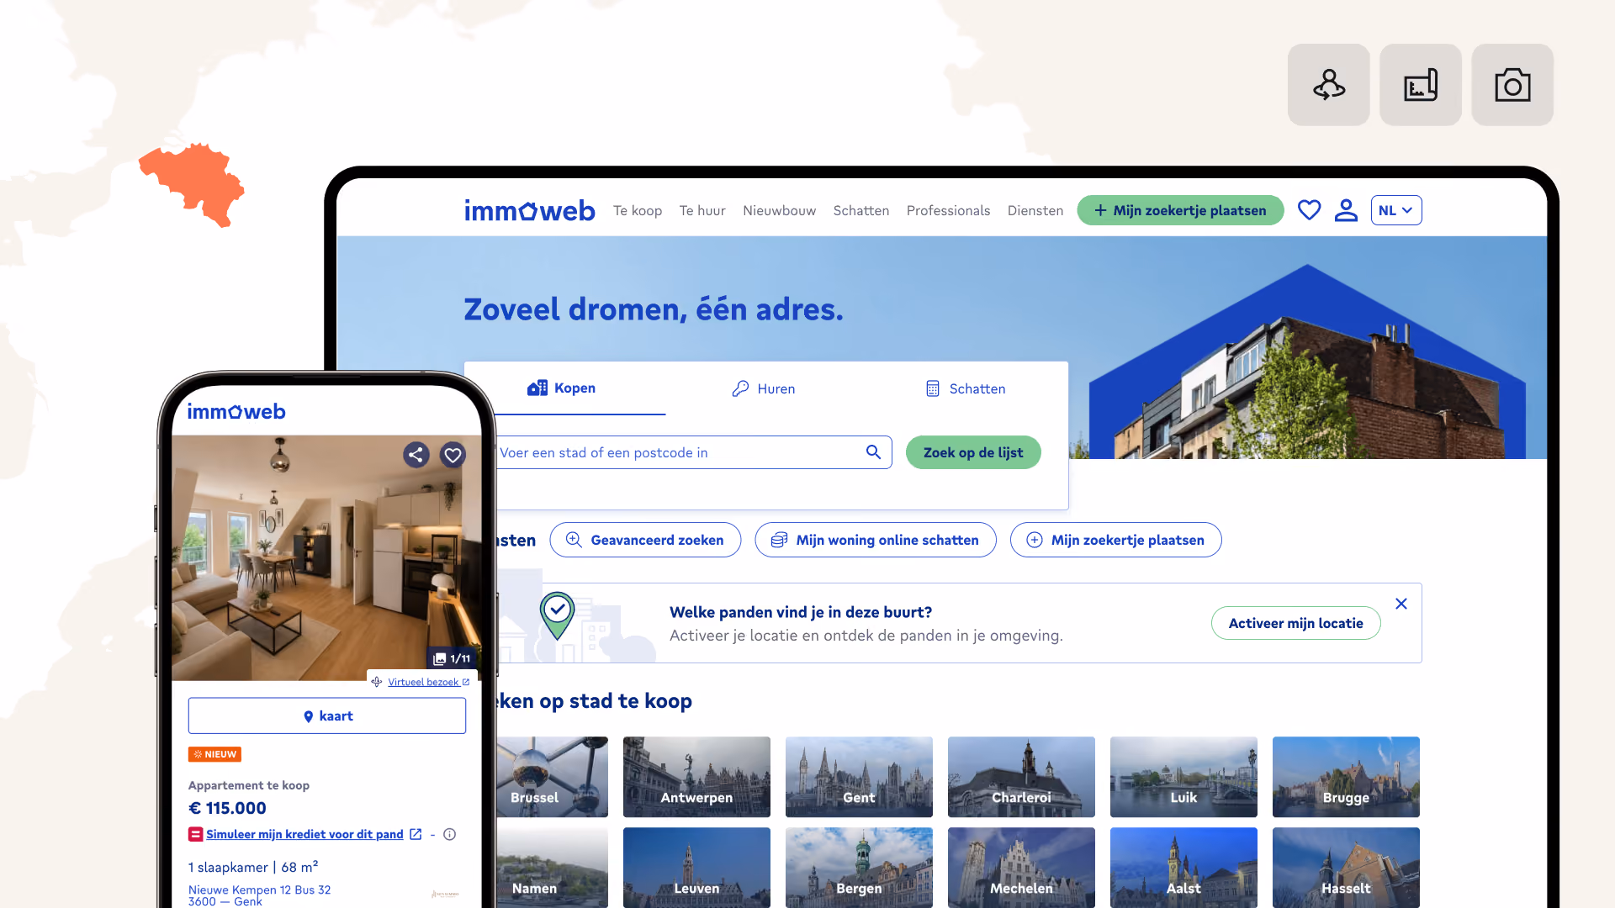Open the NL language dropdown

coord(1396,210)
